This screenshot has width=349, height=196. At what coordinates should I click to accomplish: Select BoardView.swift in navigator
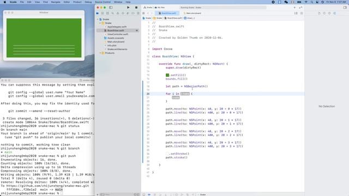coord(116,30)
